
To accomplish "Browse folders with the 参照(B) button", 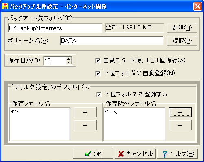I will tap(182, 28).
